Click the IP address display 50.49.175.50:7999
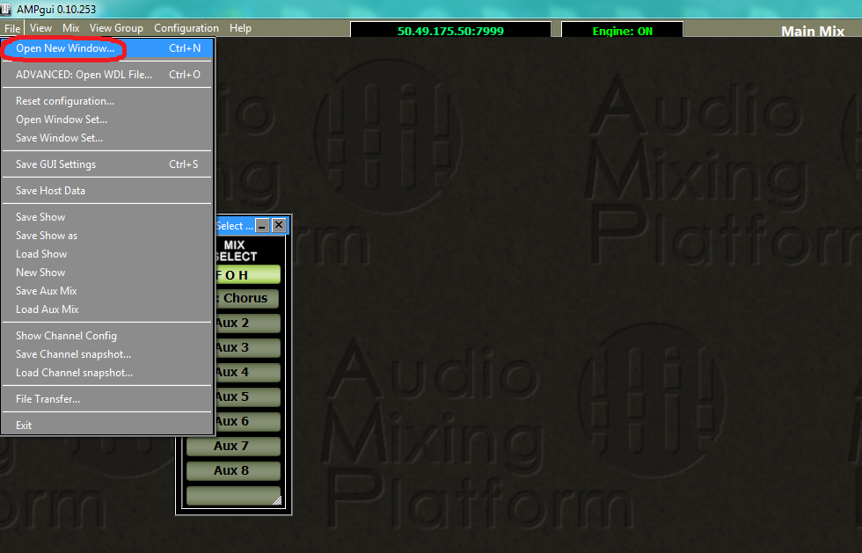 click(451, 29)
